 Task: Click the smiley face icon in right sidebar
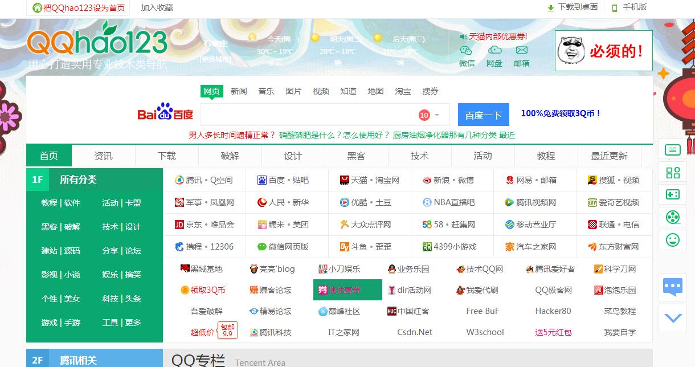point(673,239)
